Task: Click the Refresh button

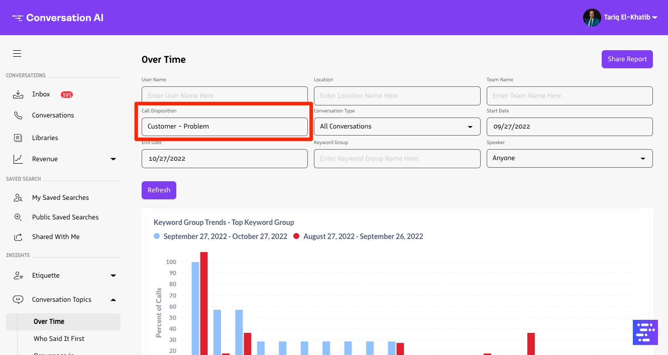Action: pyautogui.click(x=159, y=190)
